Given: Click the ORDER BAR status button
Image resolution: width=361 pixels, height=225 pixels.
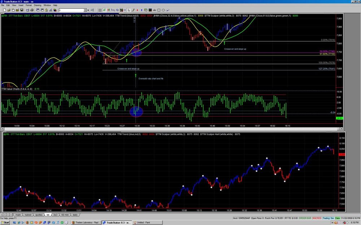Looking at the screenshot, I should 305,218.
